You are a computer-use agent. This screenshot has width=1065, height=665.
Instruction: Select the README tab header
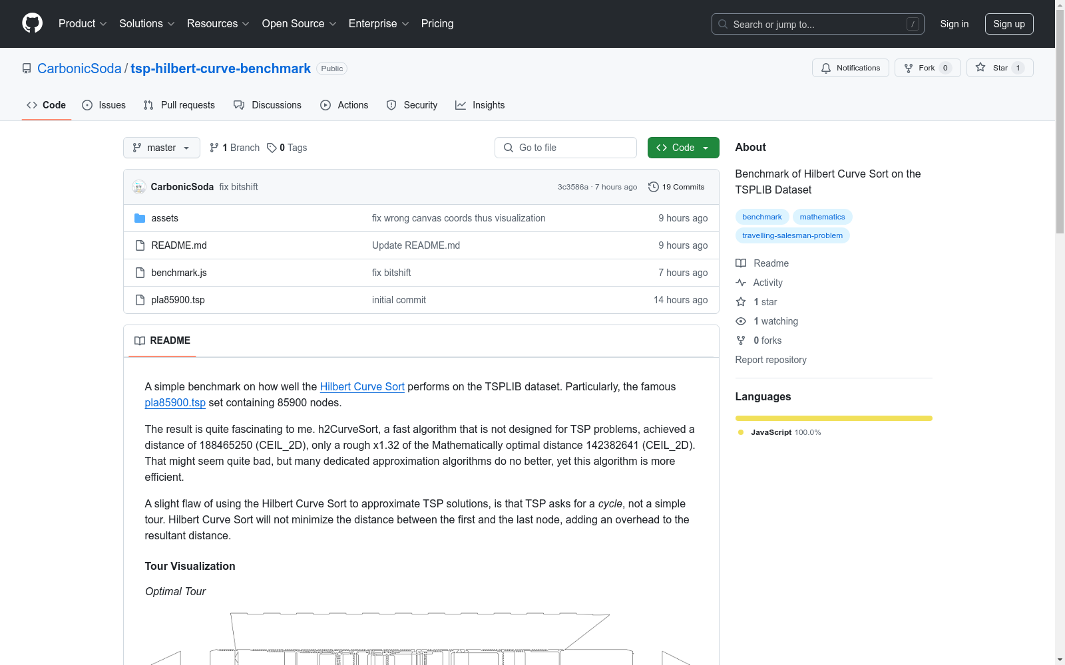(162, 340)
